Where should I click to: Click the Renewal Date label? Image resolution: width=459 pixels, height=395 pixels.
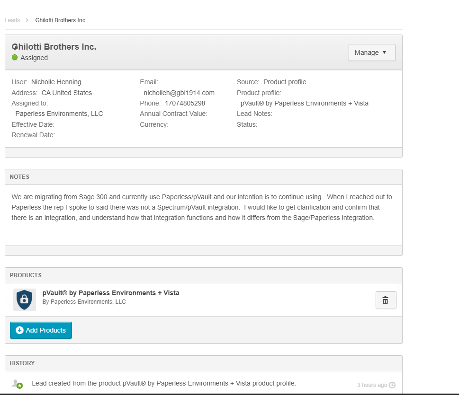(33, 135)
